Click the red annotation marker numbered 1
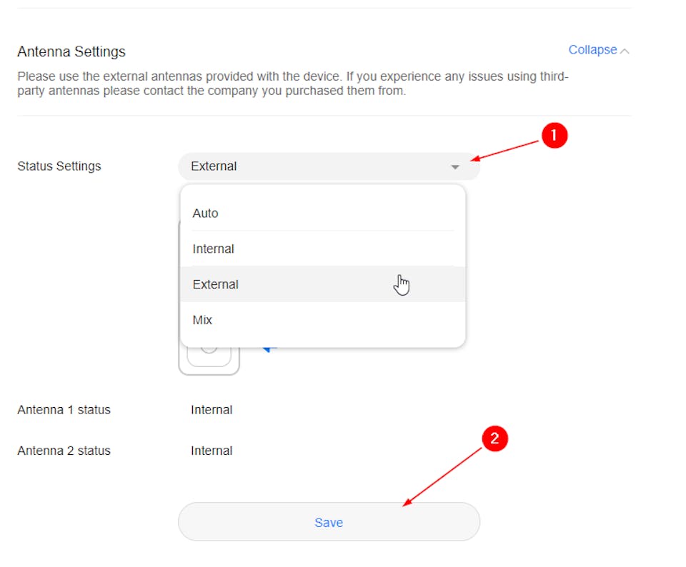The height and width of the screenshot is (567, 686). coord(554,136)
